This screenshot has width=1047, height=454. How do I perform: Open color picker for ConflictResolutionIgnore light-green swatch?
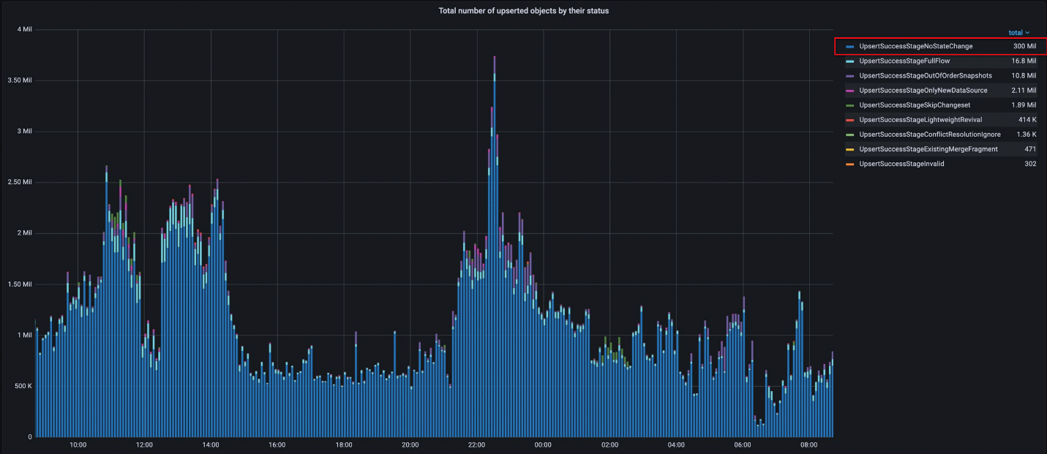849,135
